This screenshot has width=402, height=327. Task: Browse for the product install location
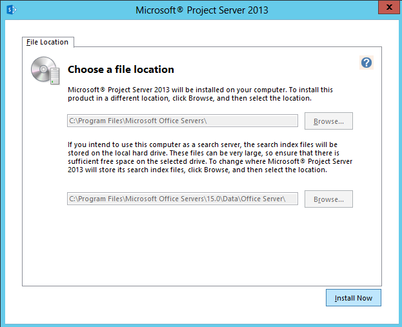328,121
